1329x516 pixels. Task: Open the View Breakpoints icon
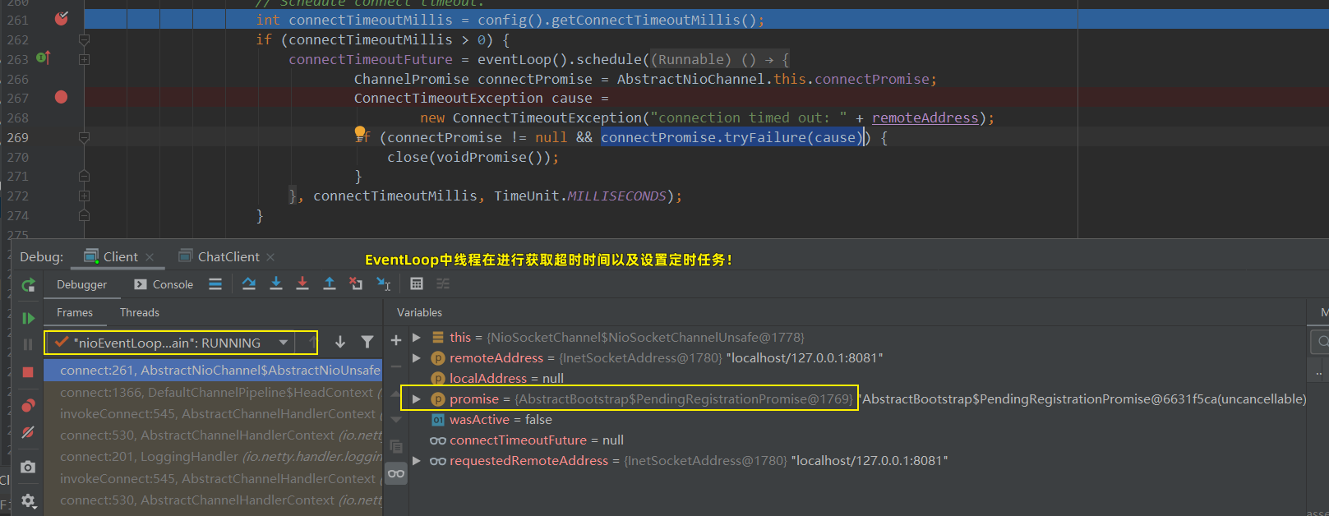coord(28,405)
